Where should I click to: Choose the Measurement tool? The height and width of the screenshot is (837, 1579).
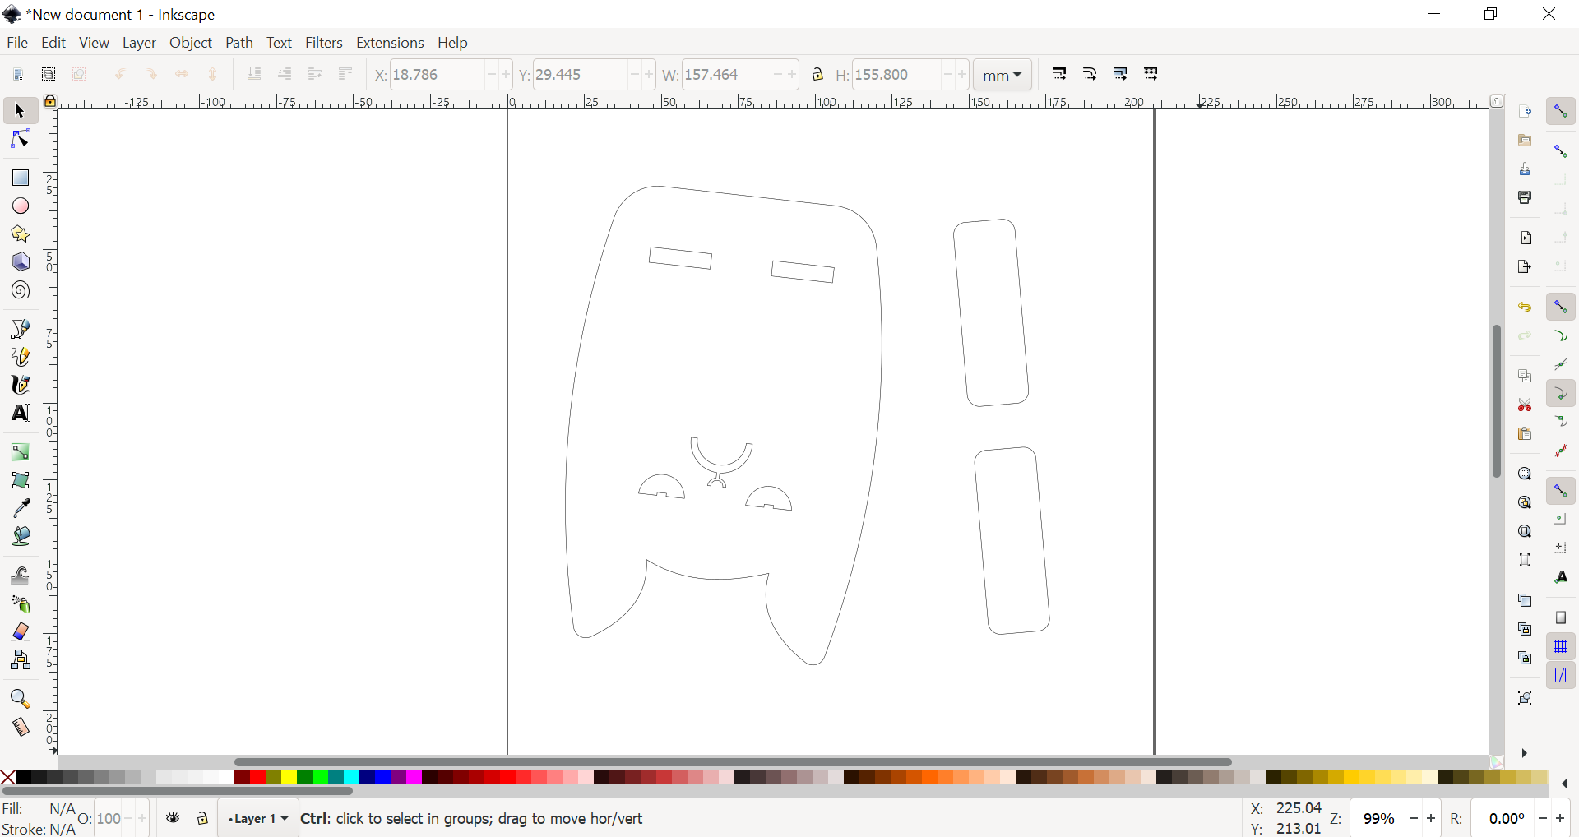(x=20, y=727)
